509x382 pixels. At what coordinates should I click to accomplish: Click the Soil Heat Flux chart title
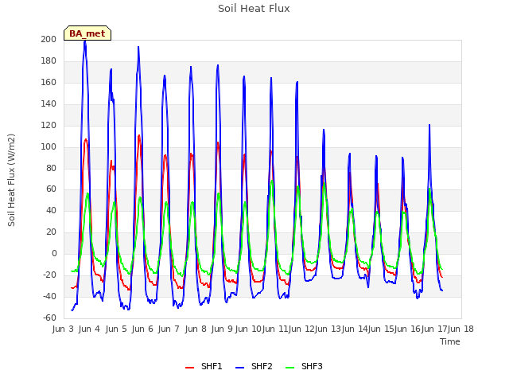point(254,9)
